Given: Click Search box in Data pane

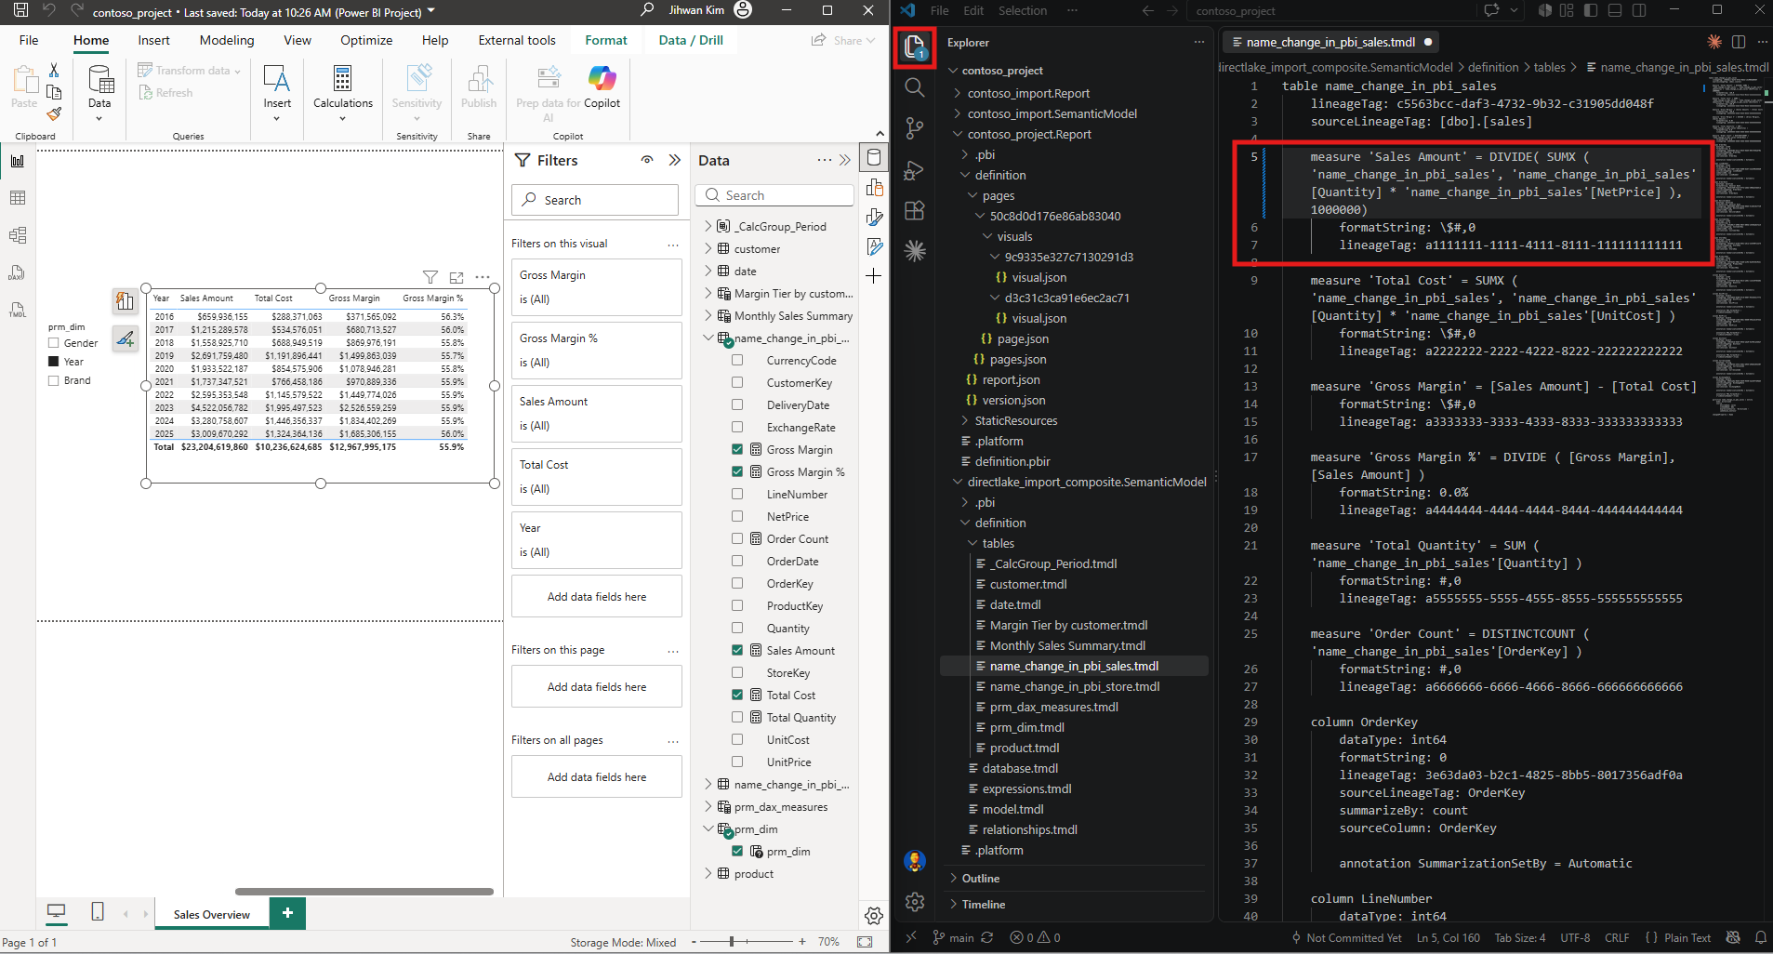Looking at the screenshot, I should click(x=774, y=195).
